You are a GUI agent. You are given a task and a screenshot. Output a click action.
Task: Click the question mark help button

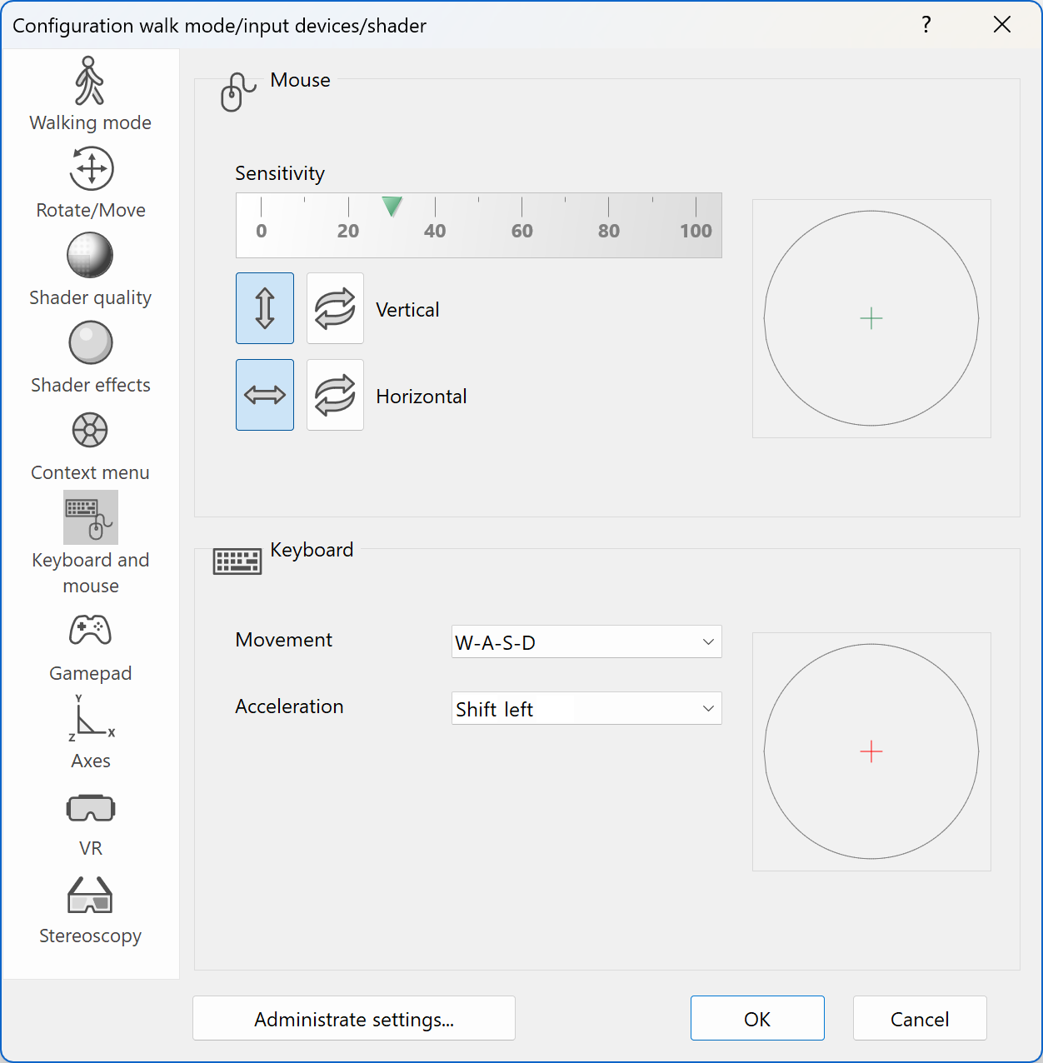[x=926, y=25]
